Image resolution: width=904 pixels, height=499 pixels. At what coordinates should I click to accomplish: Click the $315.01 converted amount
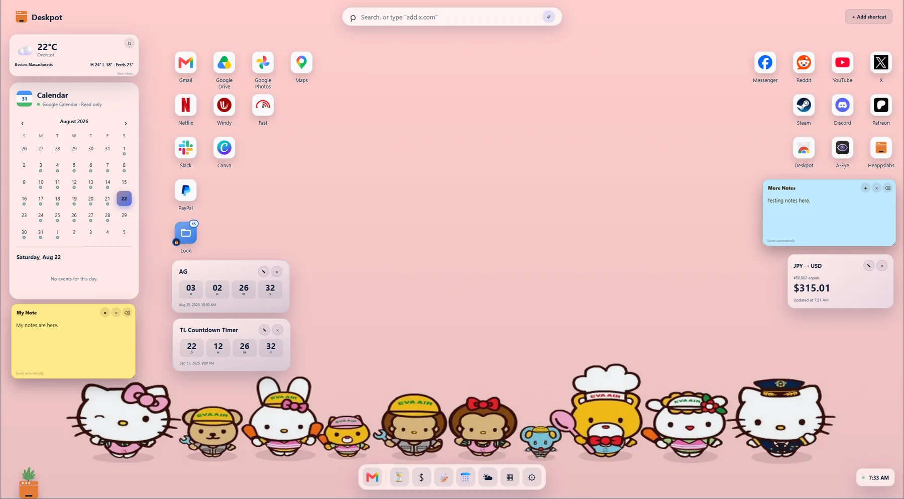click(x=812, y=288)
